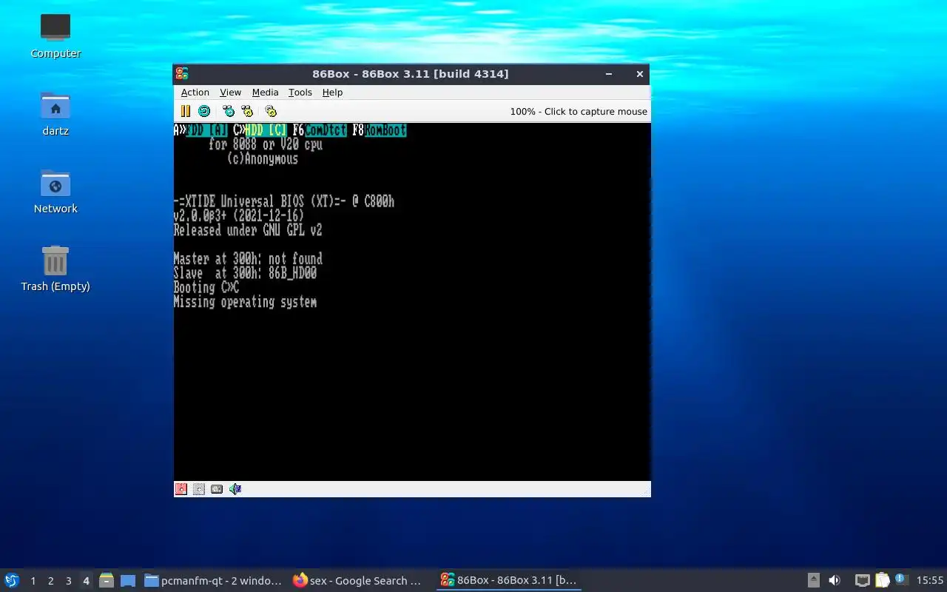Click the show desktop taskbar icon
The image size is (947, 592).
(x=128, y=581)
